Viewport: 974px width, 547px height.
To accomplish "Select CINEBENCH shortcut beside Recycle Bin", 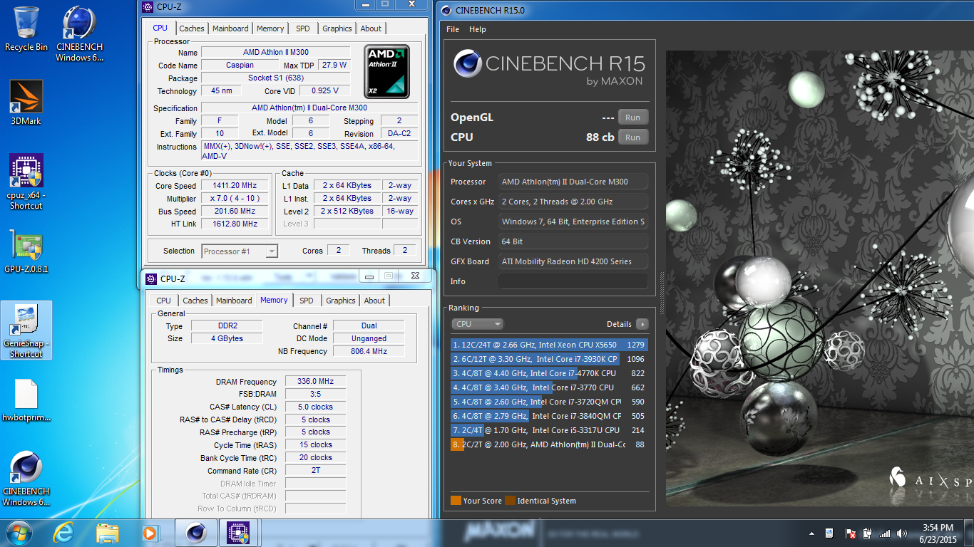I will click(x=80, y=34).
